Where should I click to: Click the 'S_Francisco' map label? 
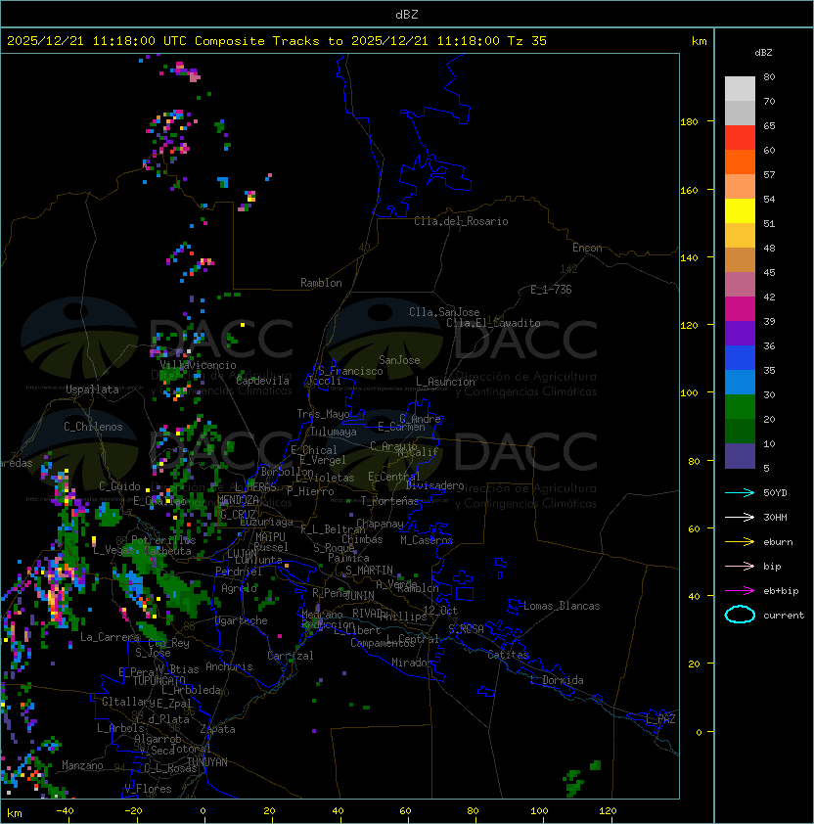click(350, 371)
